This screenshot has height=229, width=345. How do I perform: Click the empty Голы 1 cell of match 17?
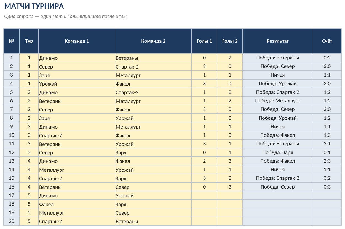pyautogui.click(x=204, y=195)
